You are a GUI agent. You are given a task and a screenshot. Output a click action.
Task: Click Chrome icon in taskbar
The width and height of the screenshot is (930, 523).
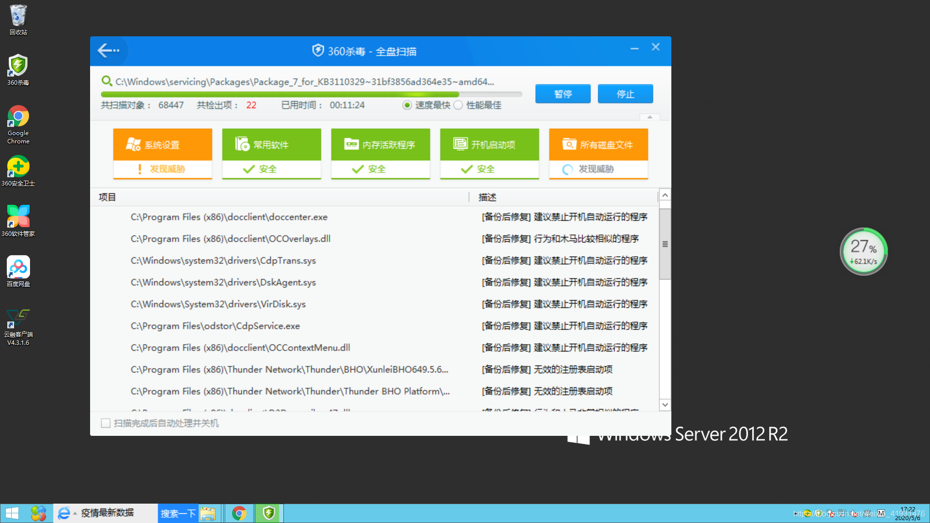239,513
